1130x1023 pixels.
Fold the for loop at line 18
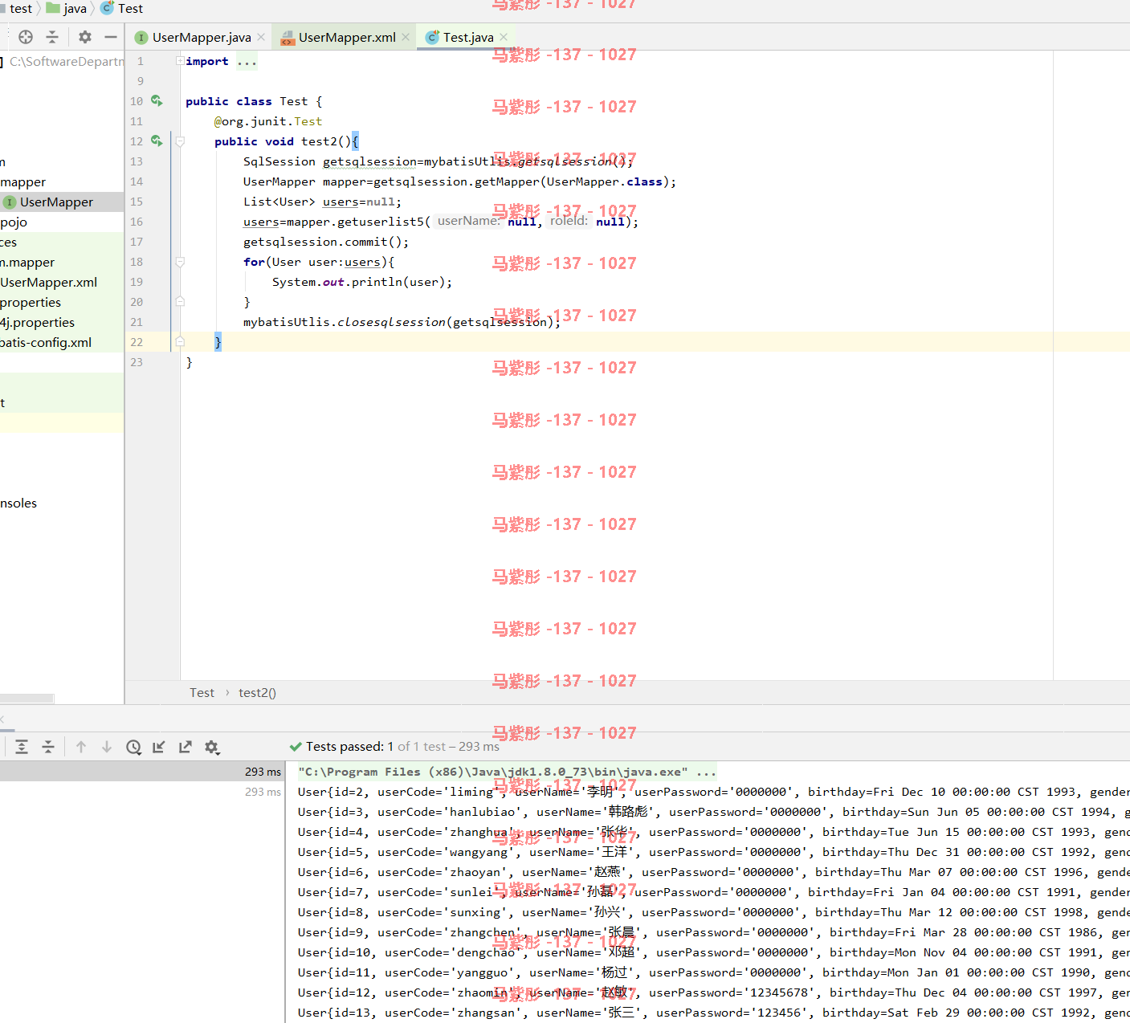(180, 262)
